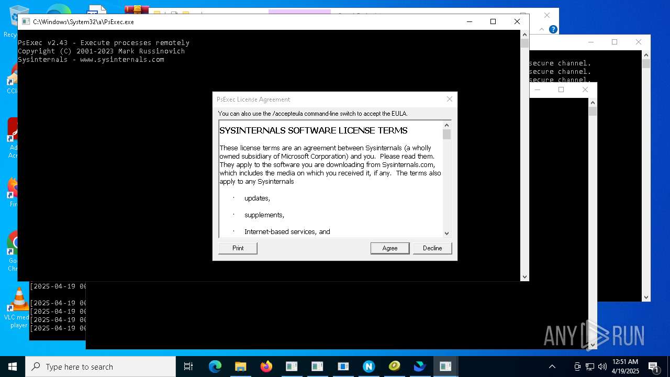Screen dimensions: 670x377
Task: Open the volume control tray icon
Action: point(602,367)
